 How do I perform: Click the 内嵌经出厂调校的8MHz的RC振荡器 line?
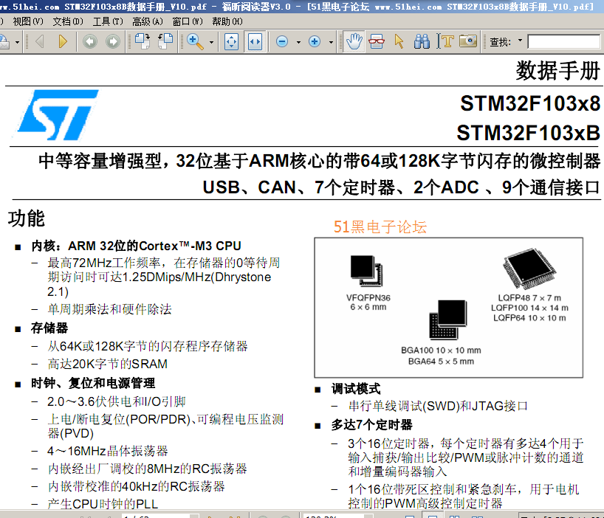147,469
